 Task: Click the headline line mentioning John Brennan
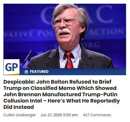coord(60,94)
